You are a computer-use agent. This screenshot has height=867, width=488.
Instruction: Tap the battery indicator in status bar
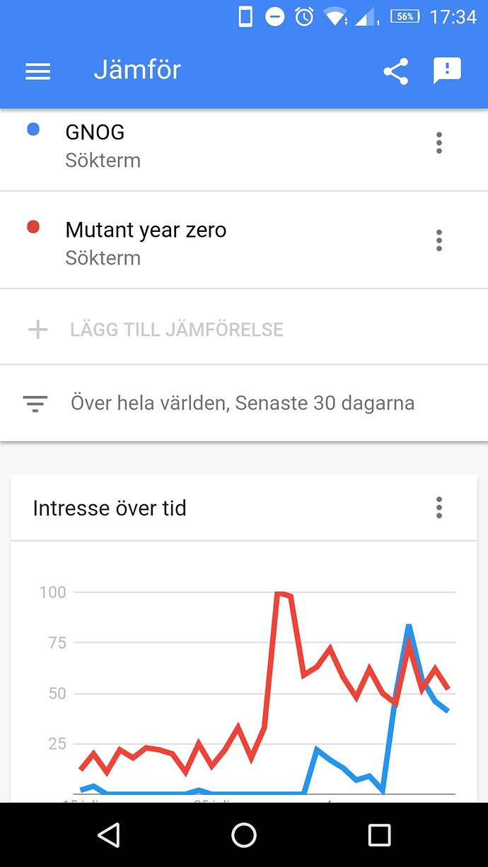pyautogui.click(x=405, y=16)
